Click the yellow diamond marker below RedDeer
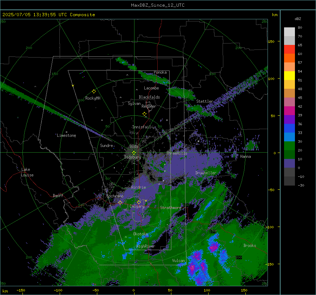Screen dimensions: 316x295 coord(145,114)
